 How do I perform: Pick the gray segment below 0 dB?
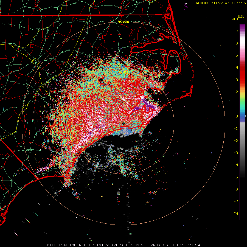click(x=242, y=136)
